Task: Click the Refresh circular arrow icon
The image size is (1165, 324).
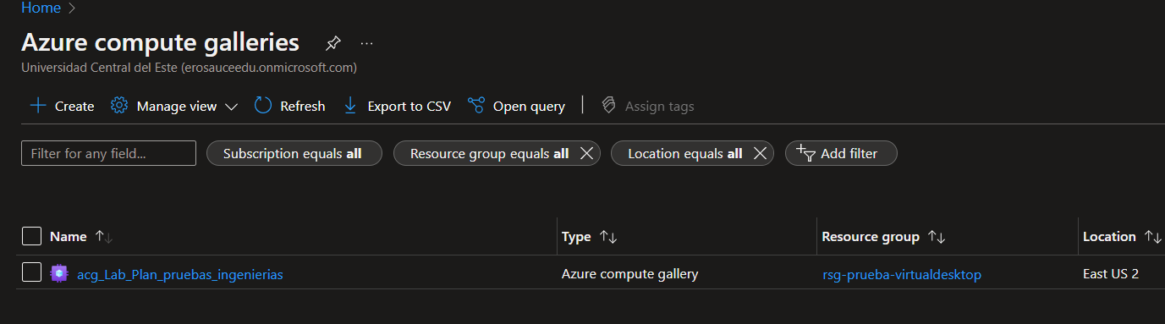Action: (x=263, y=106)
